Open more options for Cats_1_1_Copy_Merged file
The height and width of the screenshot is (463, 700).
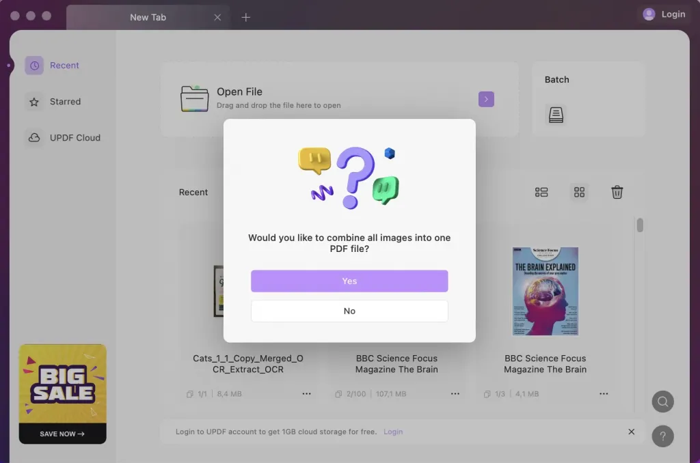306,394
